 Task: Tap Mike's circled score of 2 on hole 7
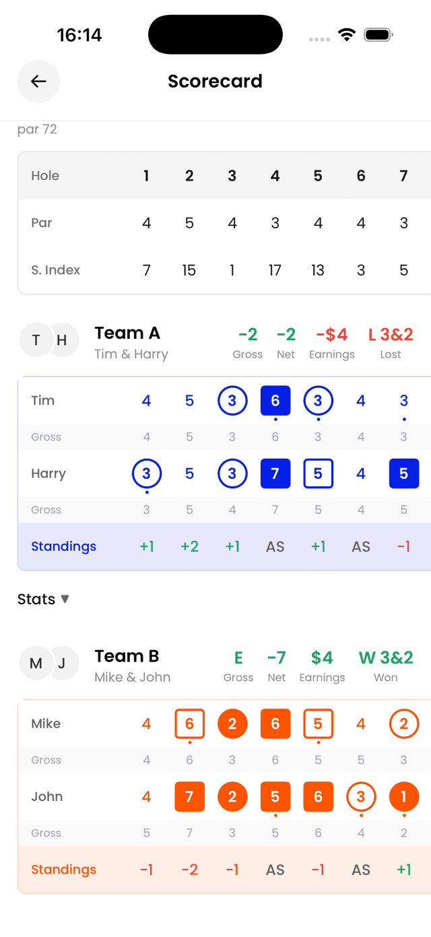[403, 723]
